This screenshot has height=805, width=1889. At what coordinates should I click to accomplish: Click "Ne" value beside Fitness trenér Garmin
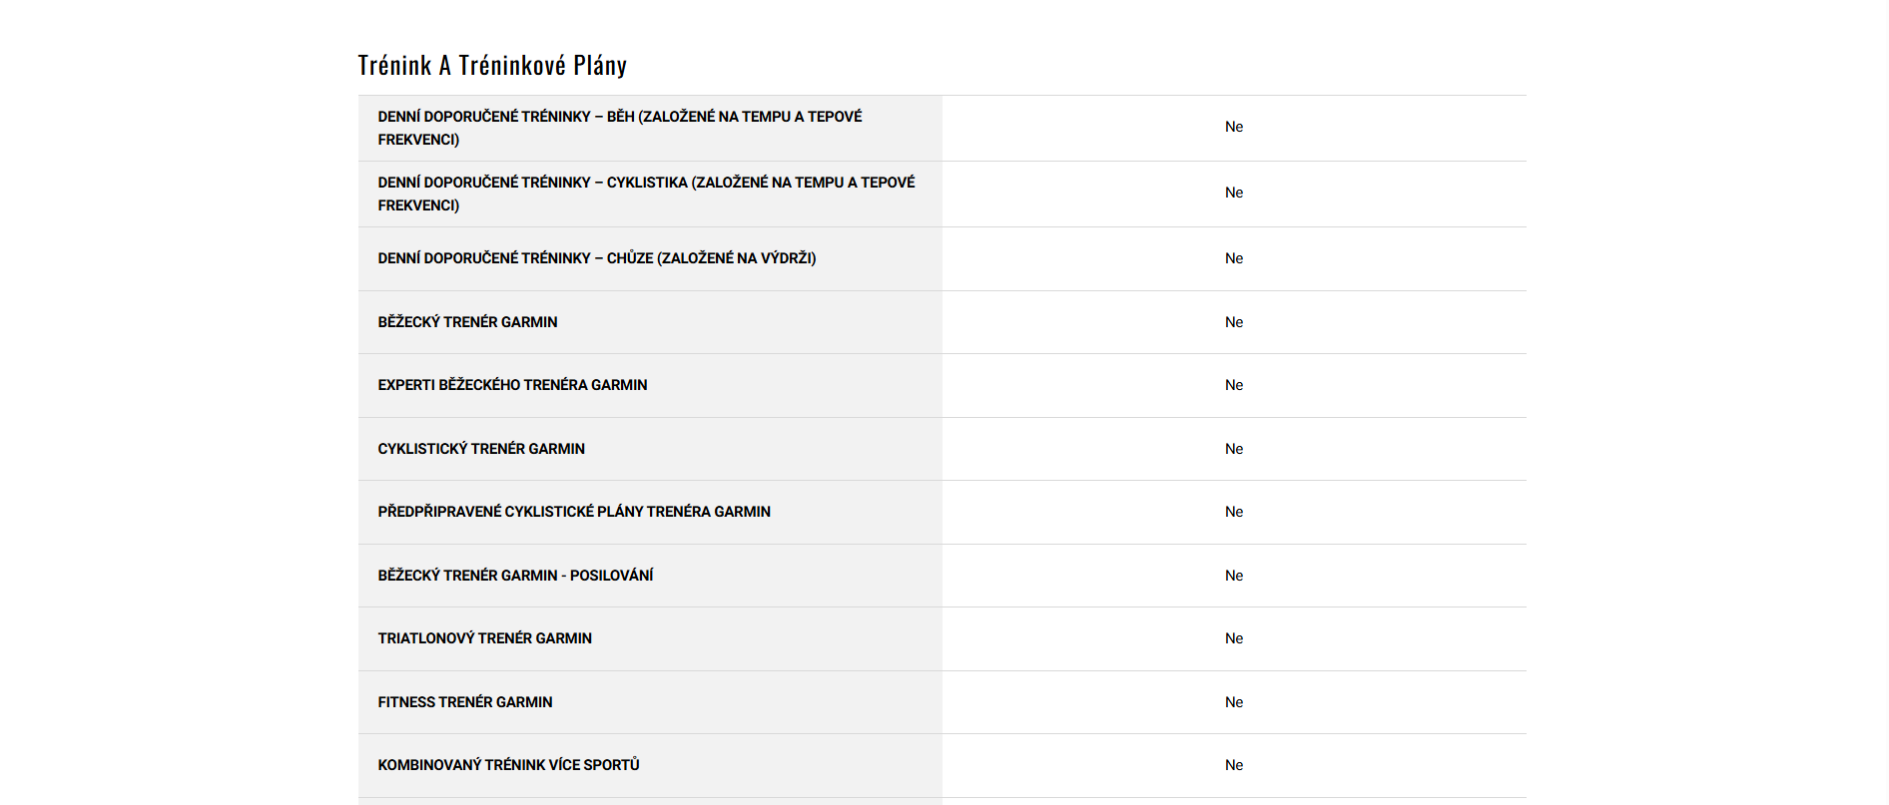pyautogui.click(x=1234, y=702)
